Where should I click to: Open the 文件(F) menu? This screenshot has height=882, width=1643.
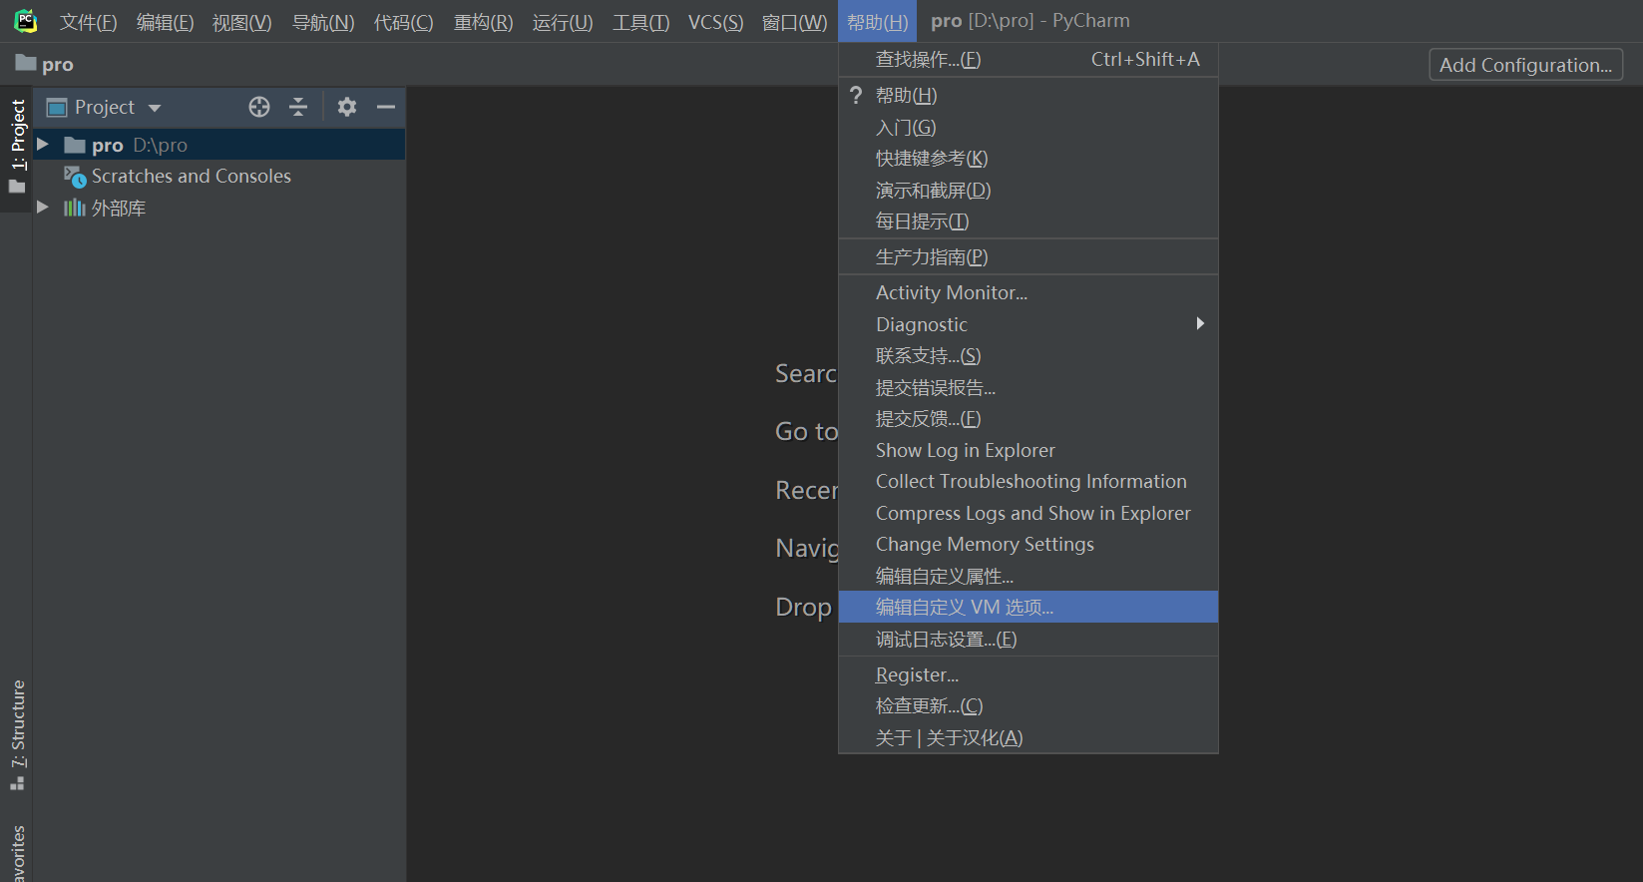tap(88, 22)
